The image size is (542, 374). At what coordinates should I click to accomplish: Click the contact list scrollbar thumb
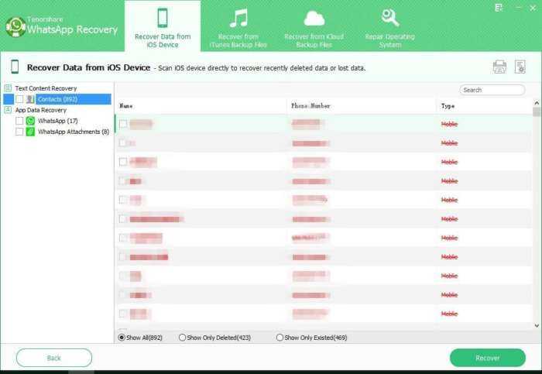click(537, 112)
